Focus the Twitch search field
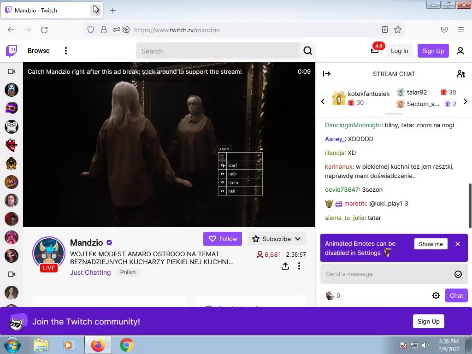The width and height of the screenshot is (472, 354). click(x=218, y=51)
